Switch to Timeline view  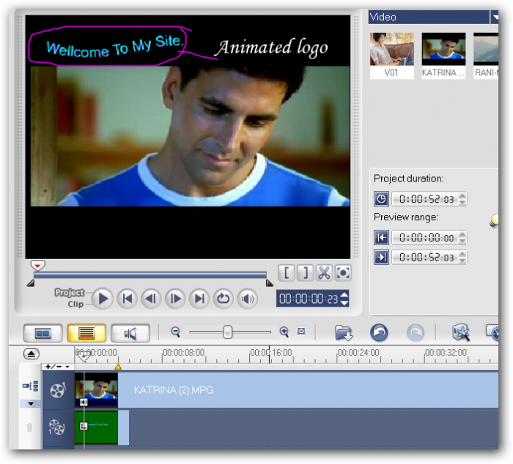[x=86, y=333]
